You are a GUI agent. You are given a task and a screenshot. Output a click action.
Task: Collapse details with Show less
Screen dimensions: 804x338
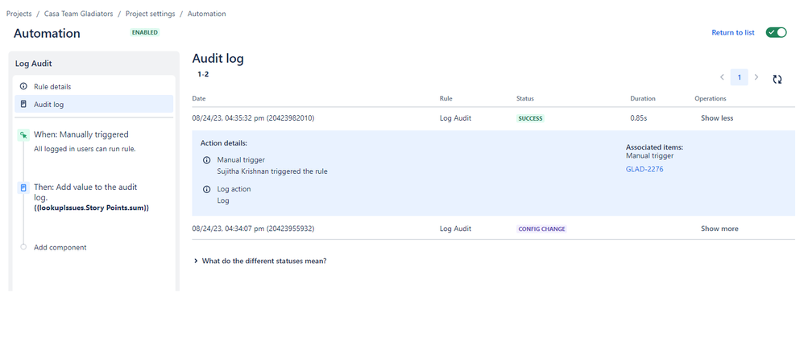717,117
